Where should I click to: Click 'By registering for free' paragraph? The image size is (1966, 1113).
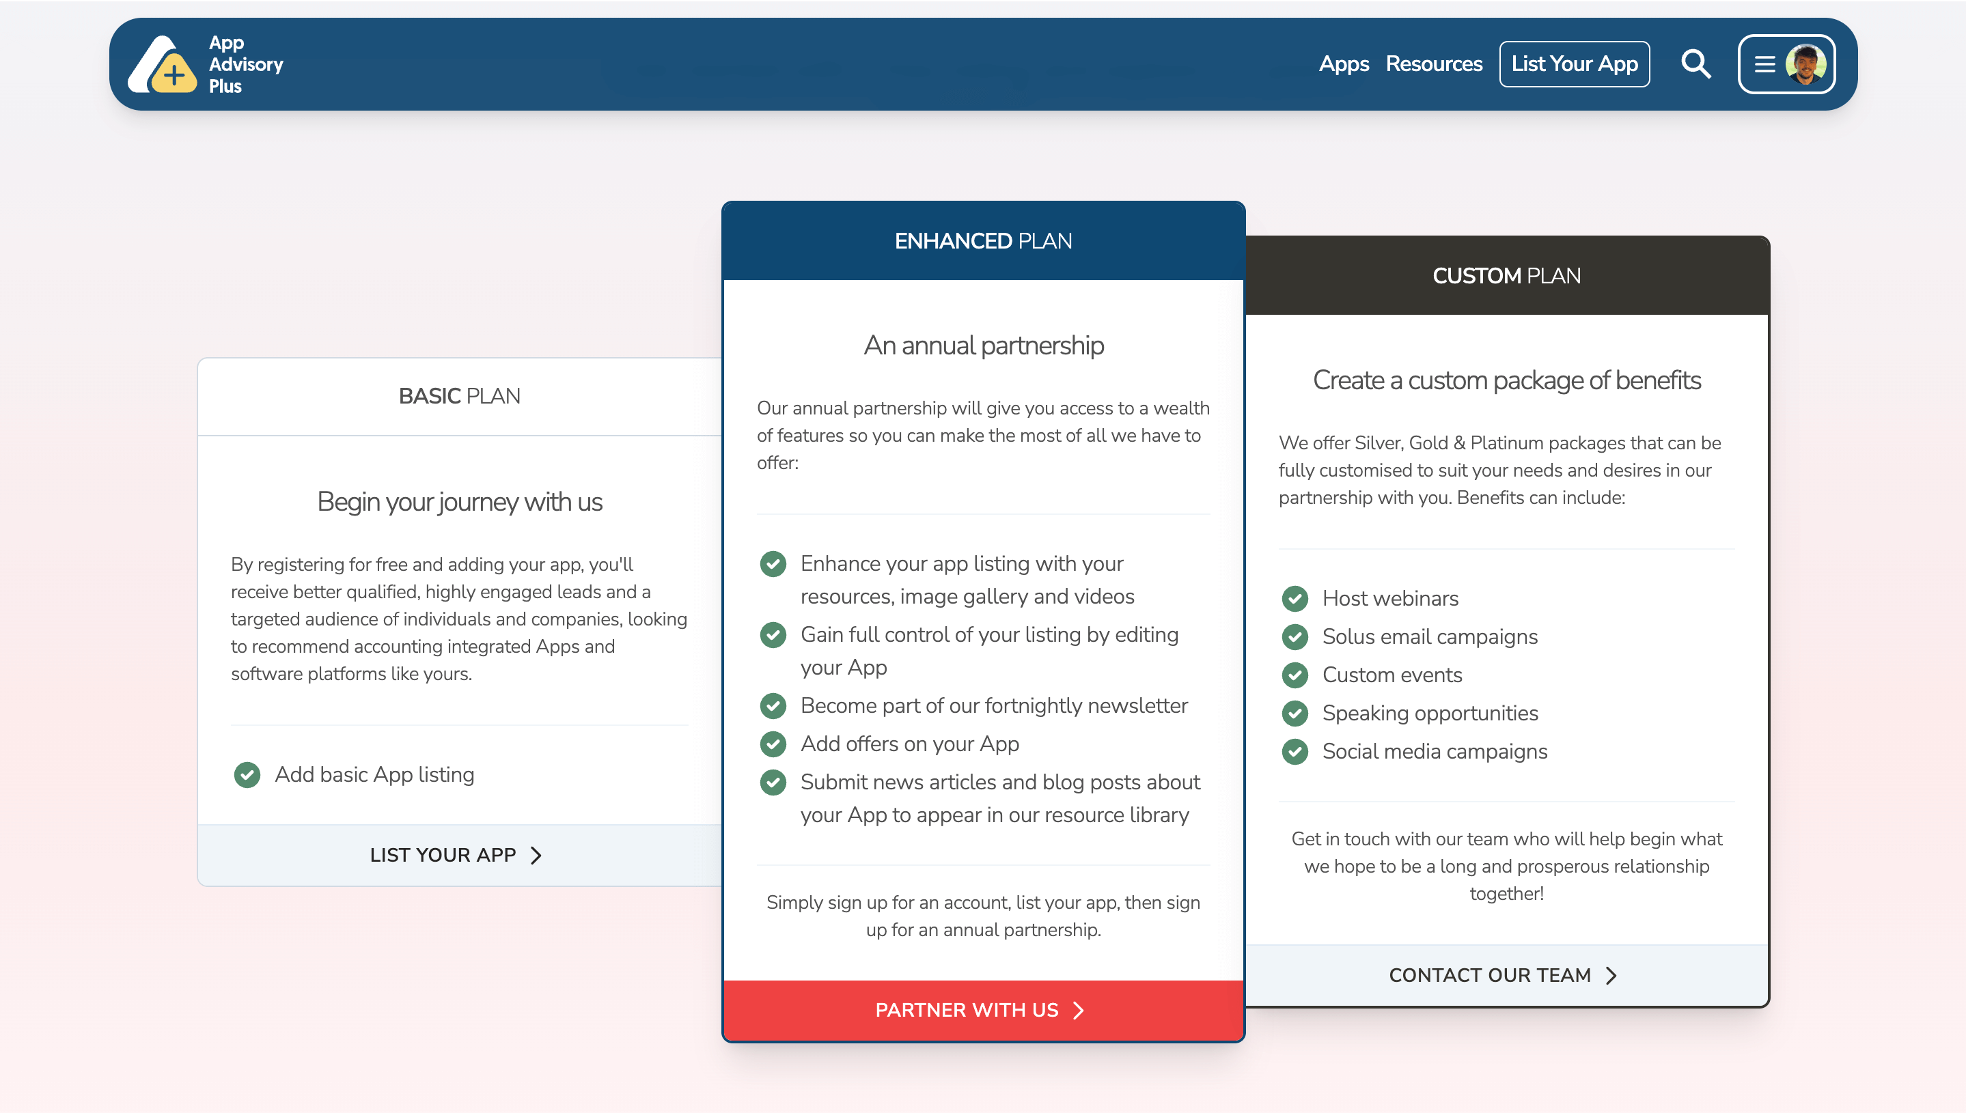(x=459, y=619)
